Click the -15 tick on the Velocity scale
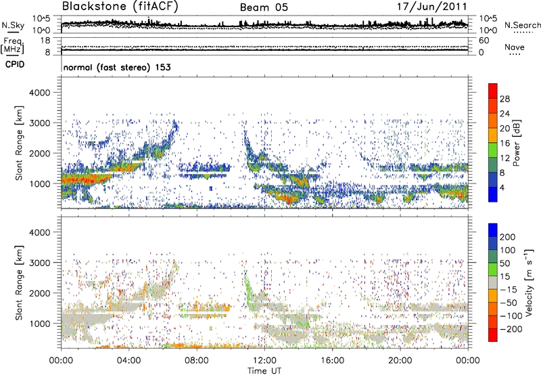This screenshot has height=375, width=541. click(509, 289)
